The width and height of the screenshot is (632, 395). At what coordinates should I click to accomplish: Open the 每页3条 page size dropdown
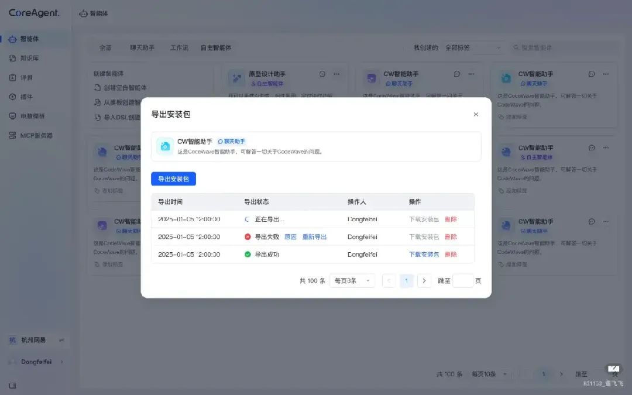pyautogui.click(x=352, y=280)
